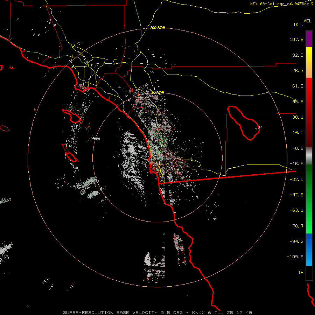This screenshot has width=315, height=315.
Task: Click the 76.7 legend value
Action: pyautogui.click(x=298, y=70)
